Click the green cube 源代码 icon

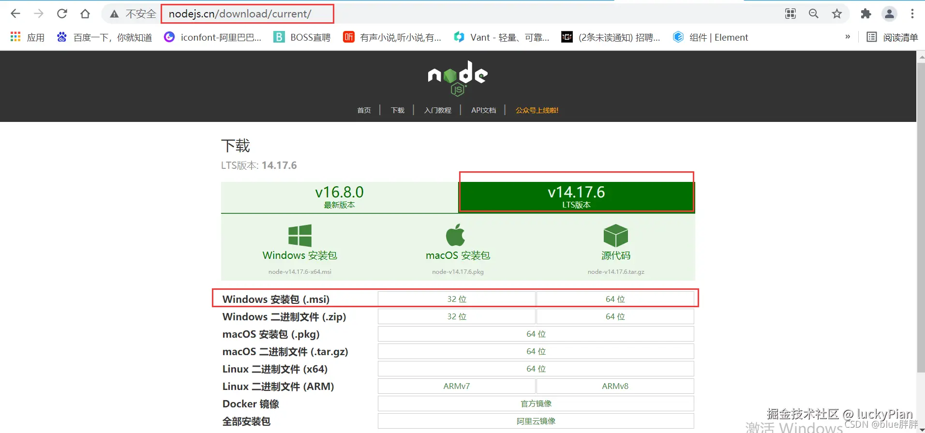pos(616,236)
